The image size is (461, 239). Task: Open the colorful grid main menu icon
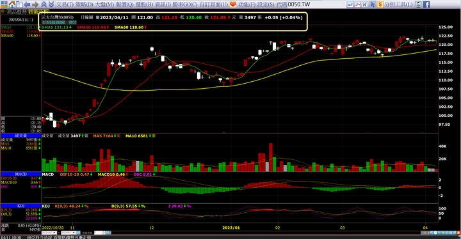4,4
